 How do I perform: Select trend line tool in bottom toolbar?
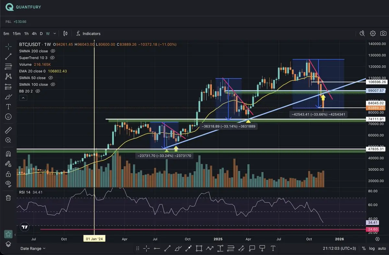(x=168, y=249)
